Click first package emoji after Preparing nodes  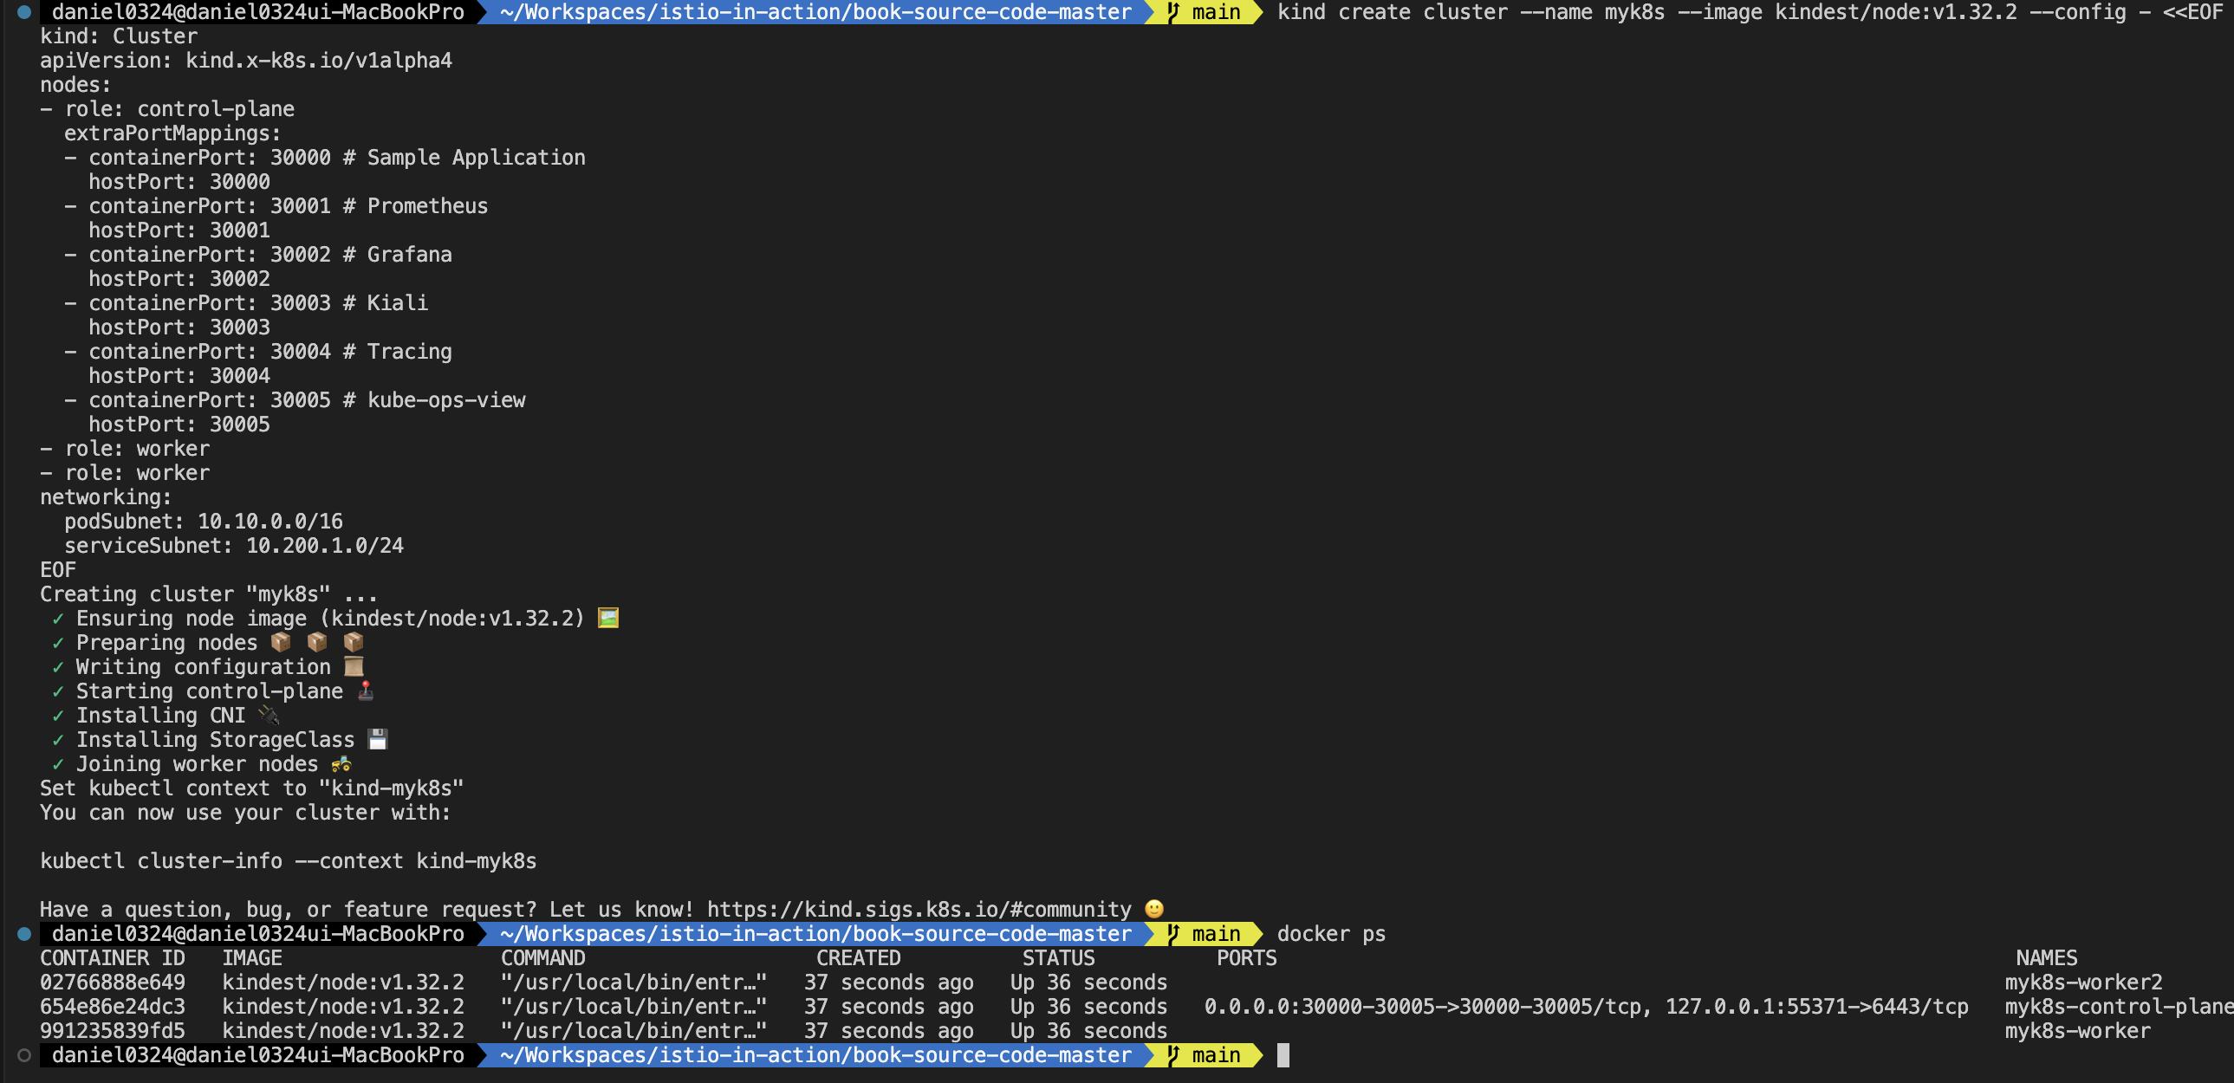pyautogui.click(x=281, y=643)
